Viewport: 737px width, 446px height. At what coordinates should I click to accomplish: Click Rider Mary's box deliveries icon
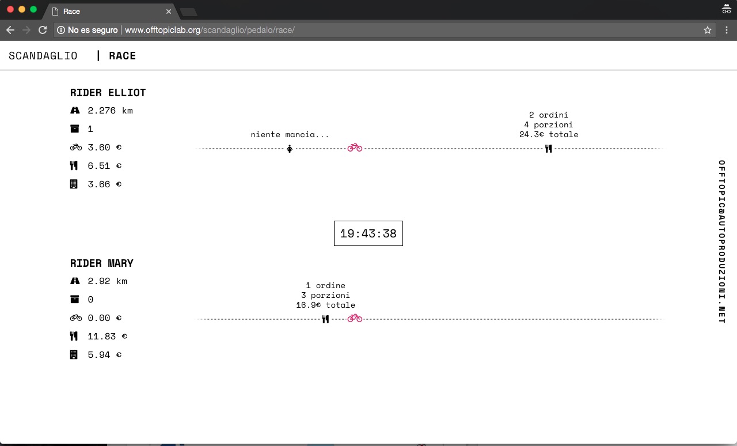point(74,299)
